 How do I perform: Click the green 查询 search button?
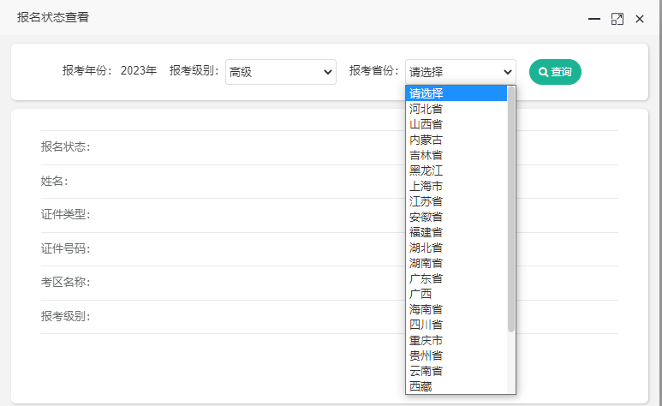click(x=555, y=72)
